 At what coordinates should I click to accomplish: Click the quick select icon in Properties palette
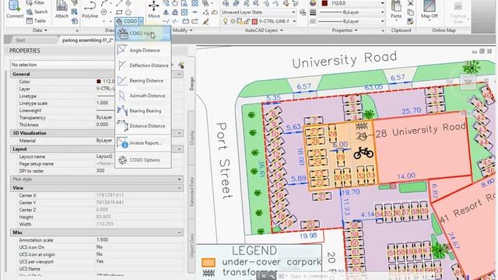coord(181,65)
